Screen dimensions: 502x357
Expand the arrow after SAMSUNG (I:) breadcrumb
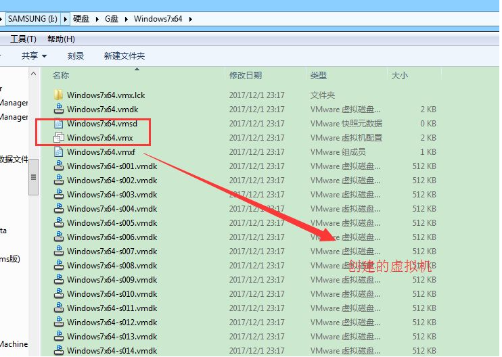(x=66, y=19)
